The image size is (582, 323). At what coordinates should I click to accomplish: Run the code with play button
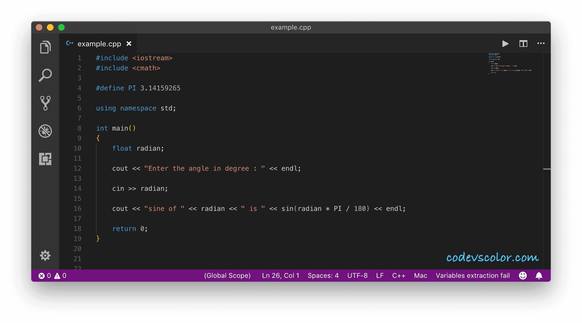pos(505,44)
